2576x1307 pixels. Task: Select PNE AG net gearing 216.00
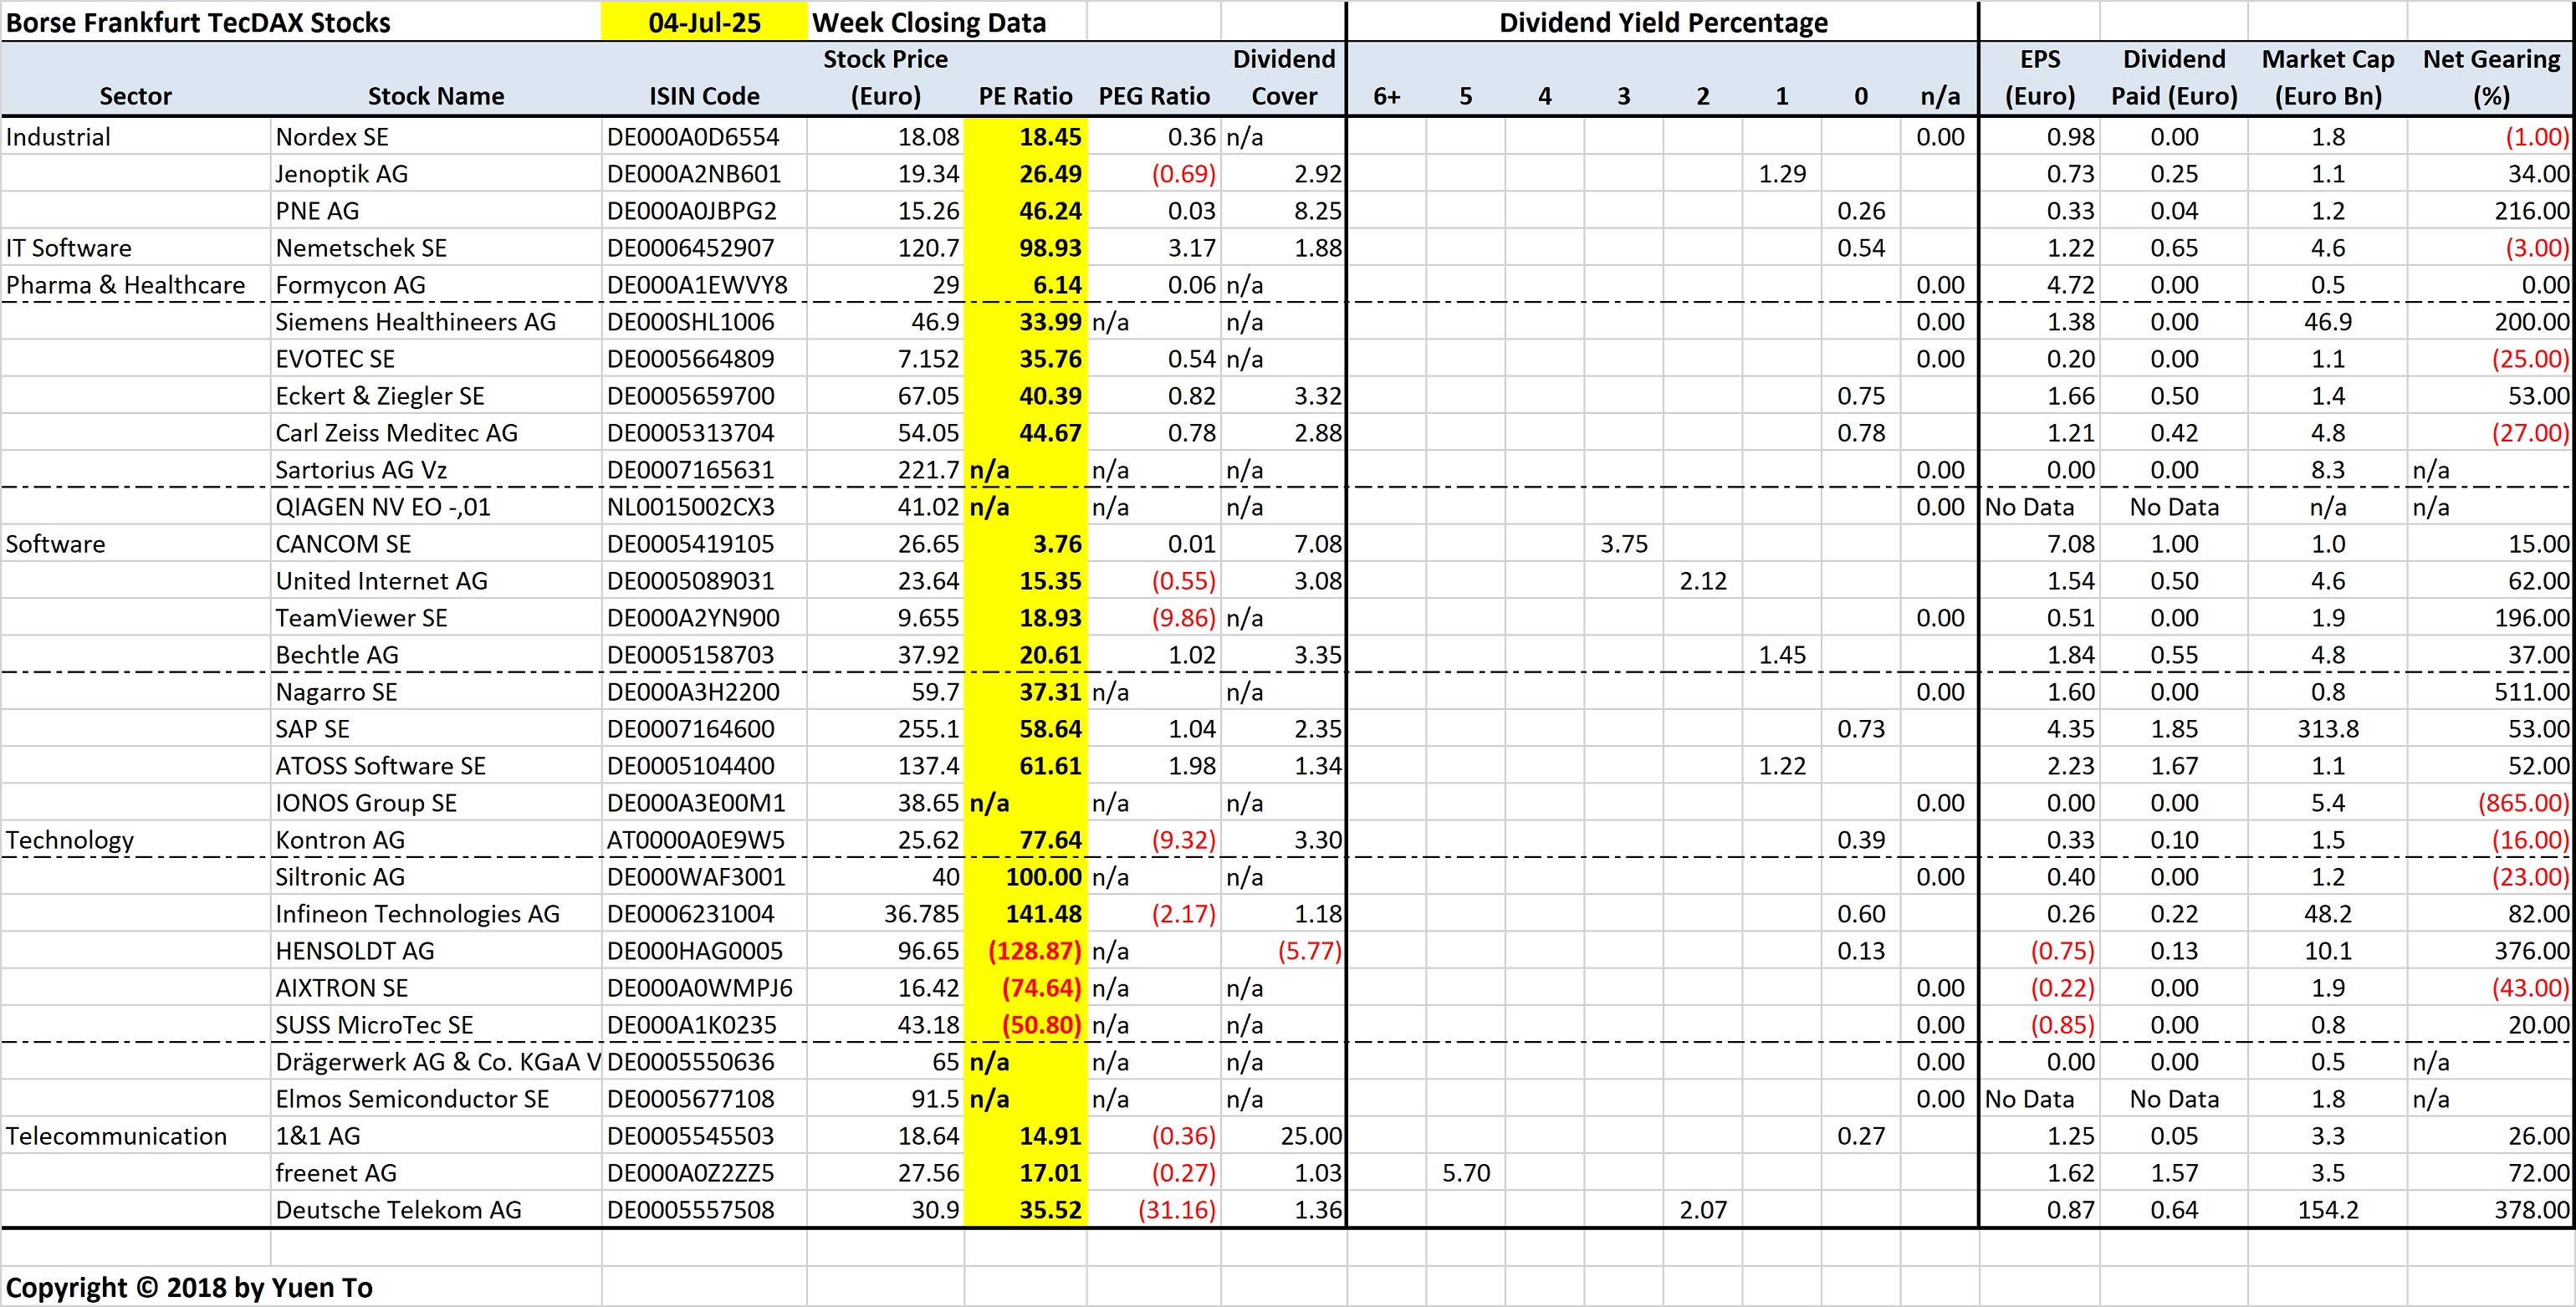pyautogui.click(x=2491, y=211)
